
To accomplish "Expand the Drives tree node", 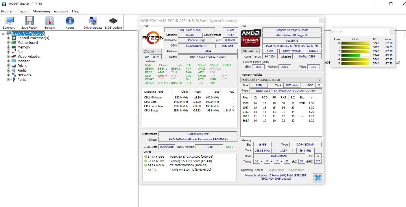I will [x=9, y=66].
